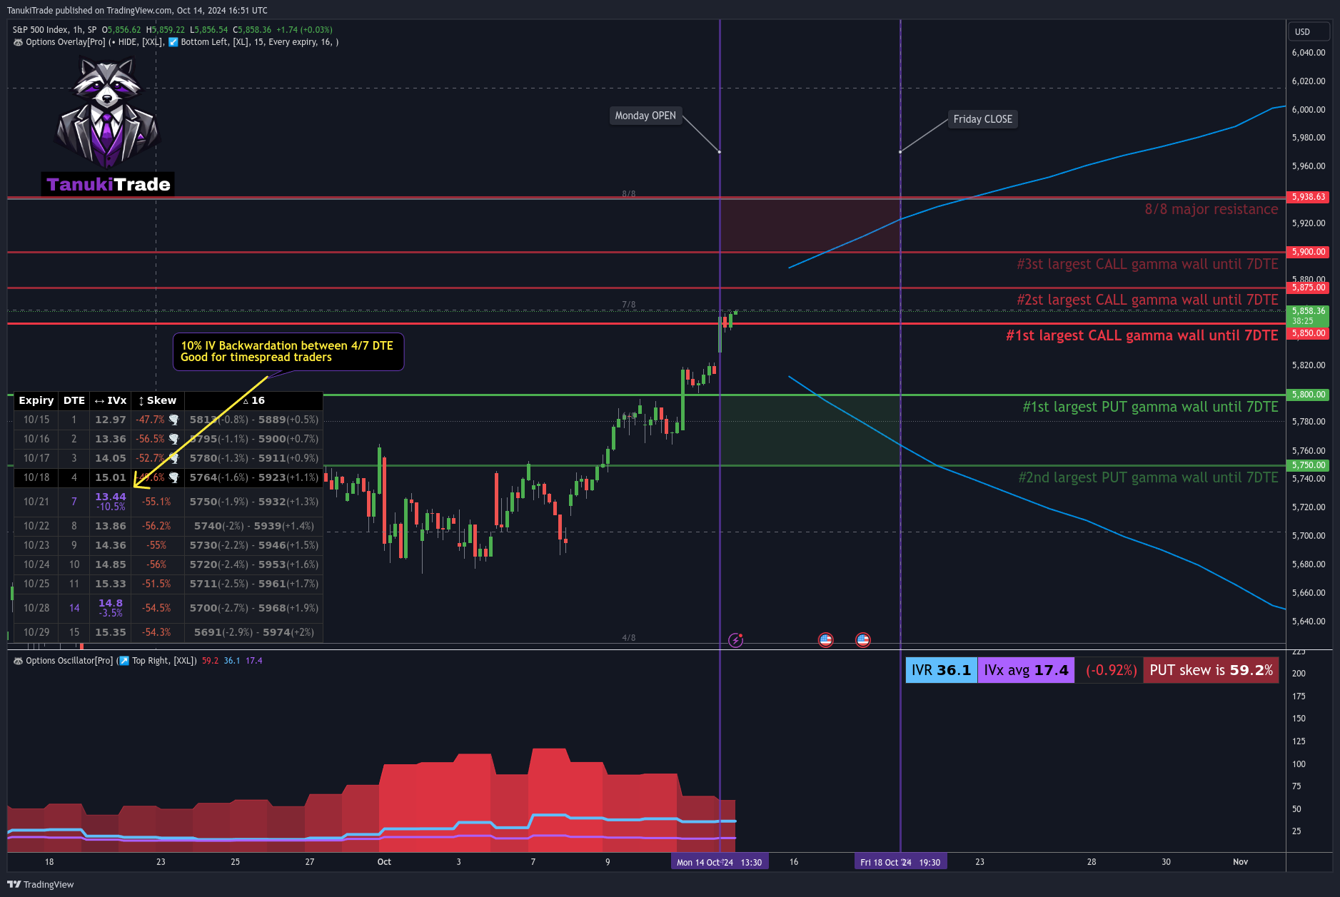
Task: Click the checkmark icon before Bottom Left
Action: (173, 42)
